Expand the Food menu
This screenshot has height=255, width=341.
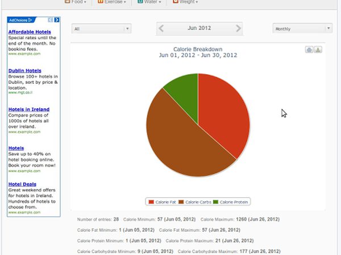[x=76, y=2]
